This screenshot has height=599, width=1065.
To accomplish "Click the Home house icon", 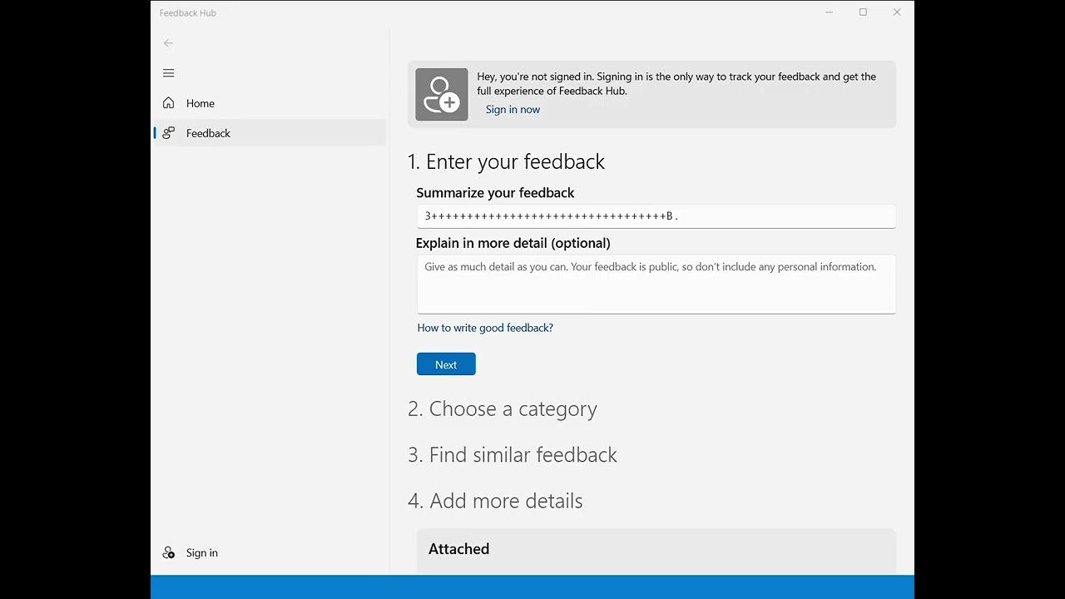I will pos(168,103).
